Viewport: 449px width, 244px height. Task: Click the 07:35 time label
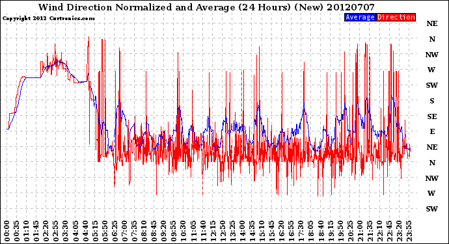coord(134,231)
